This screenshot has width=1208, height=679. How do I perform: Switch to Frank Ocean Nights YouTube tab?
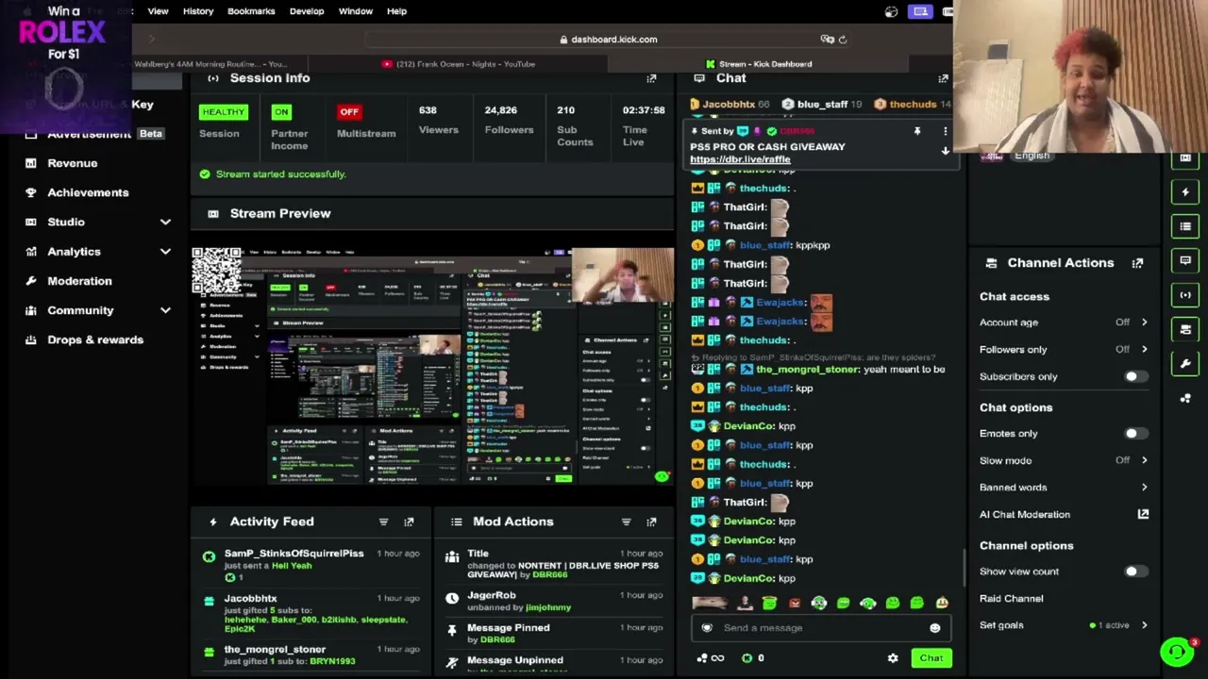459,64
